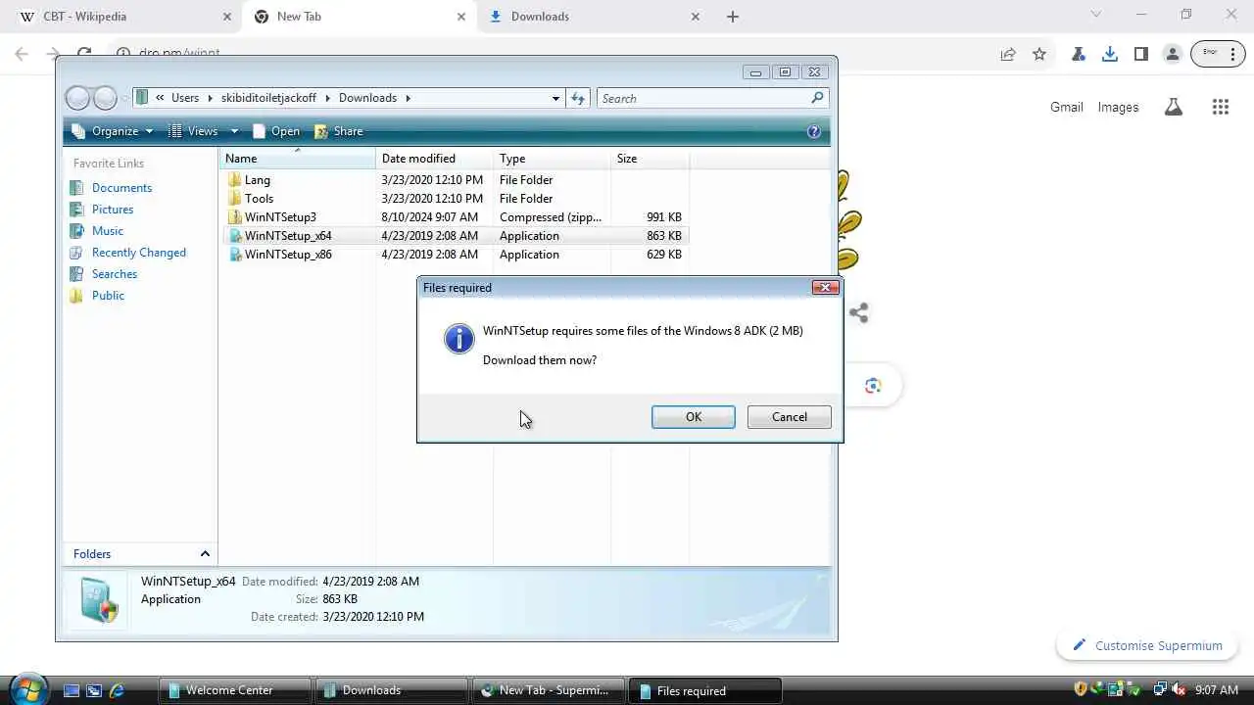Image resolution: width=1254 pixels, height=705 pixels.
Task: Go back in the browser
Action: point(22,54)
